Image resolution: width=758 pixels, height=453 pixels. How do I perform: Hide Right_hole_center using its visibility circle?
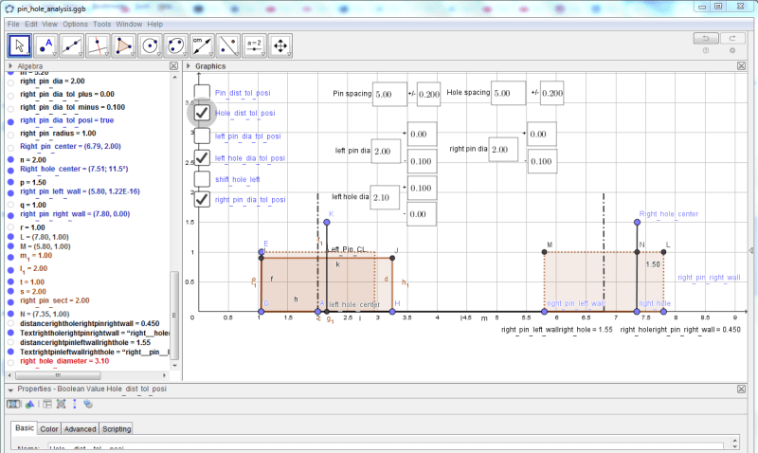[x=10, y=171]
